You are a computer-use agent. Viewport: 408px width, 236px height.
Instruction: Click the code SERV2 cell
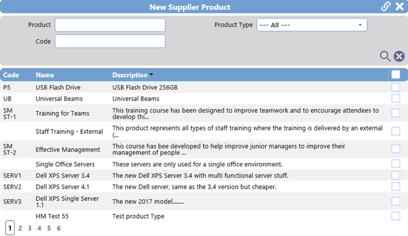click(12, 187)
